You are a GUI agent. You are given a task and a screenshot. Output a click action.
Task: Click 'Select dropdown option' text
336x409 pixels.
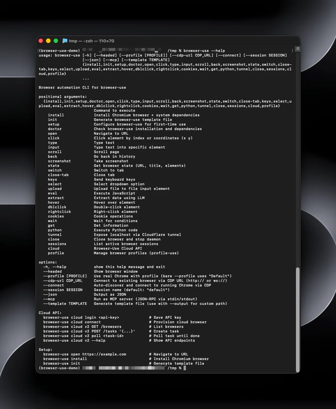119,184
